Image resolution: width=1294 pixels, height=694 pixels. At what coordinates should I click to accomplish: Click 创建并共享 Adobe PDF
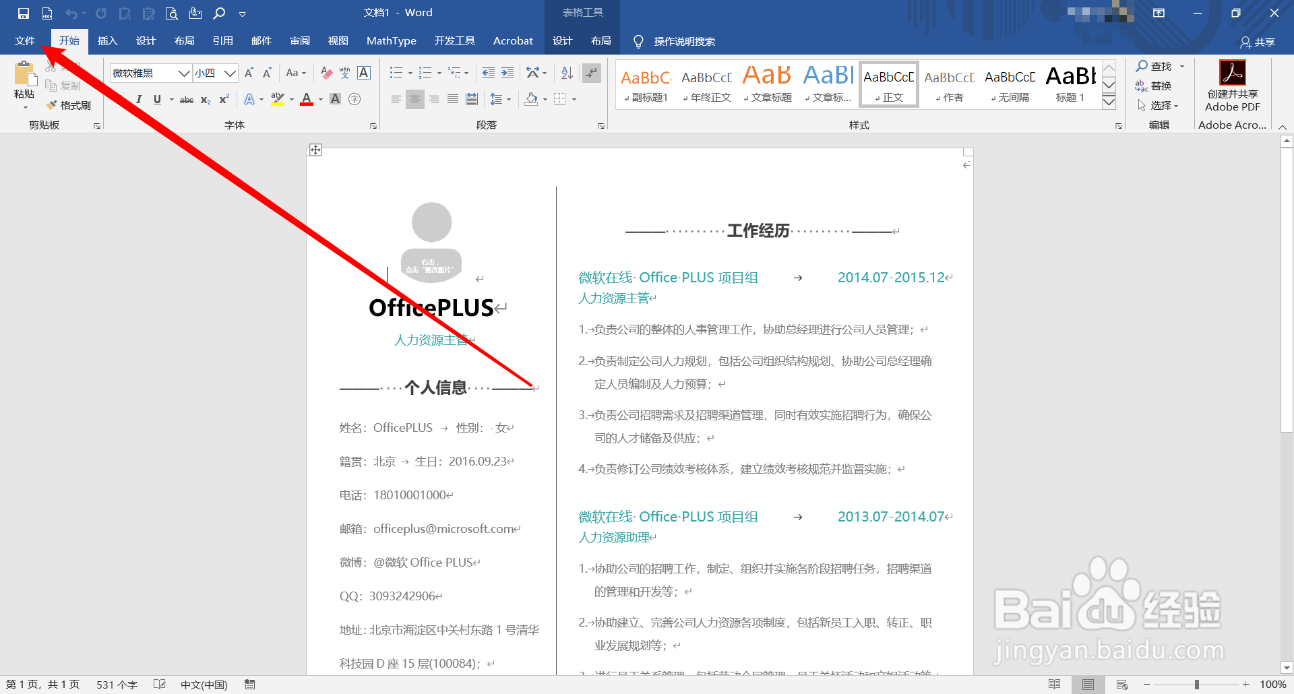coord(1231,84)
